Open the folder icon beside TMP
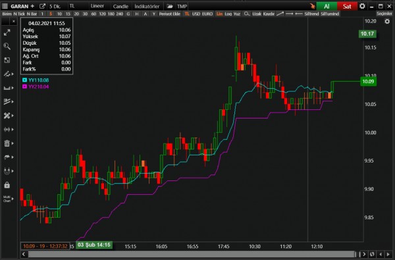Image resolution: width=395 pixels, height=260 pixels. click(x=170, y=7)
